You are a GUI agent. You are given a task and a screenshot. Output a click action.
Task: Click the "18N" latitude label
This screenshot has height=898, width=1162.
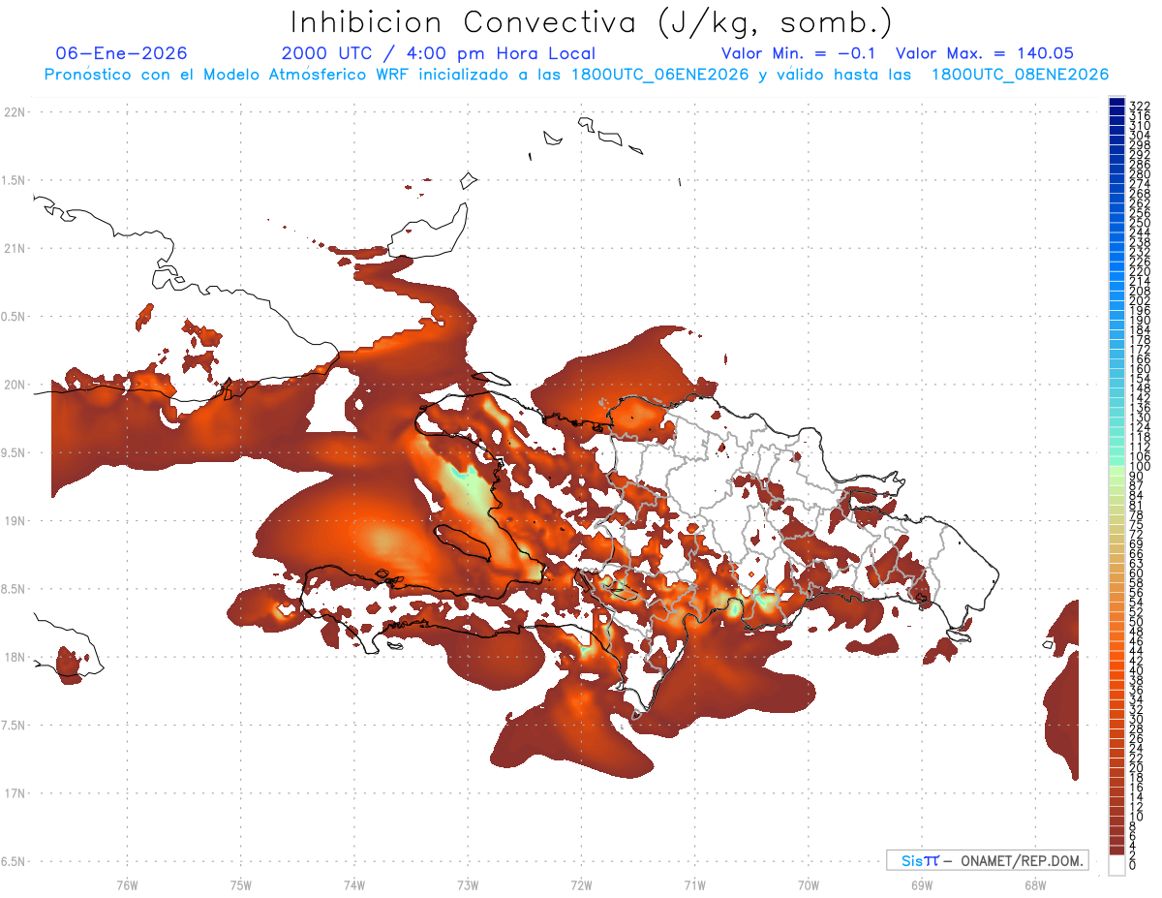pyautogui.click(x=15, y=657)
